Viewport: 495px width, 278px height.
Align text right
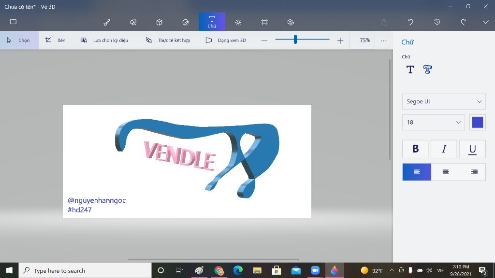coord(474,172)
